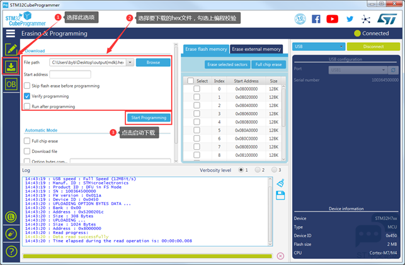Select sector 8 checkbox at 0x08100000

coord(197,155)
